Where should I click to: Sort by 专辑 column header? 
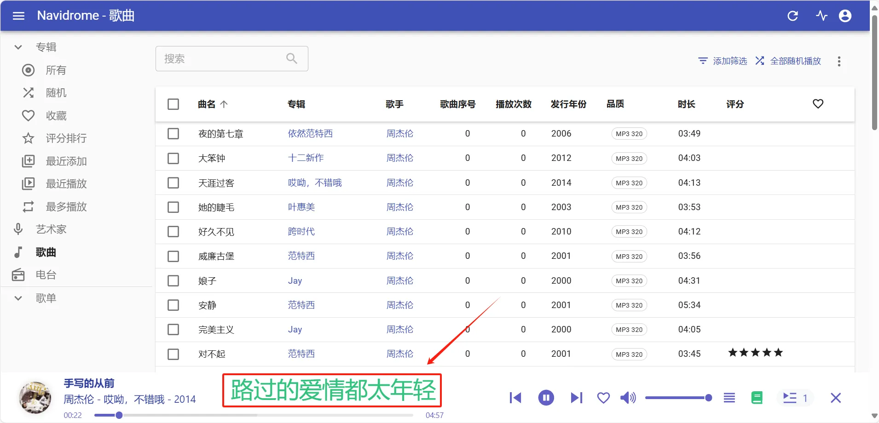(296, 104)
